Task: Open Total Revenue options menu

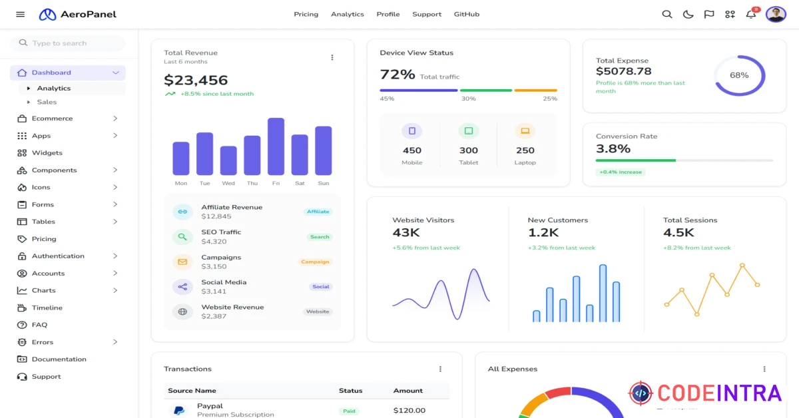Action: point(332,57)
